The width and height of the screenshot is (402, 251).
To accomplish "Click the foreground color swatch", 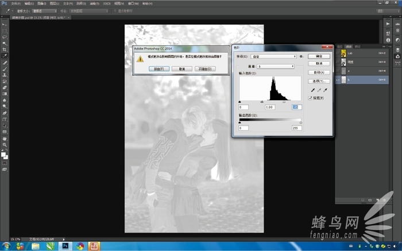I will 3,155.
